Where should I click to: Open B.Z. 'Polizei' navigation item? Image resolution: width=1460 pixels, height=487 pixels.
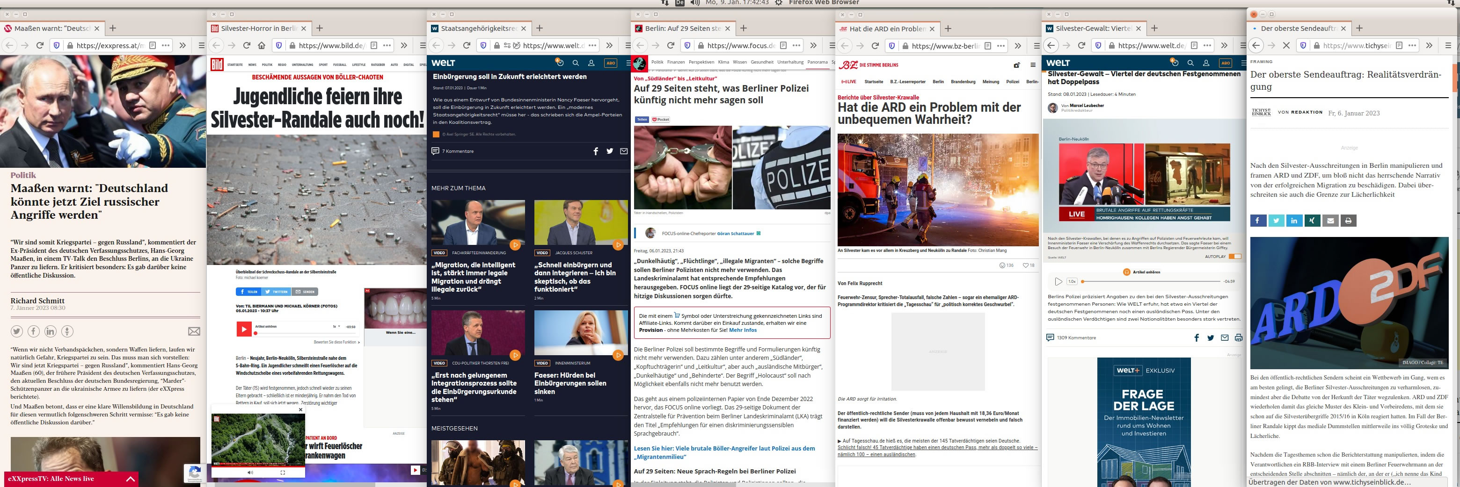pos(1012,82)
